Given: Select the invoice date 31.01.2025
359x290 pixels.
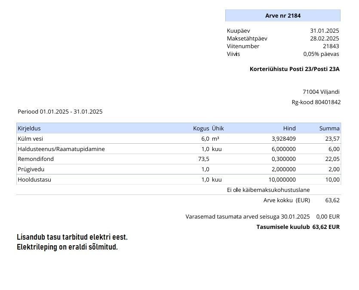Looking at the screenshot, I should 324,31.
